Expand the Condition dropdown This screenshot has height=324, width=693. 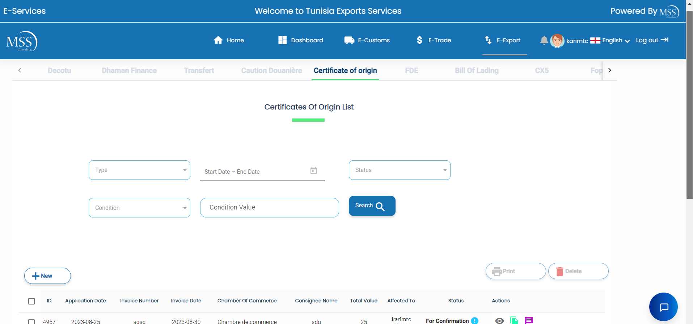139,208
